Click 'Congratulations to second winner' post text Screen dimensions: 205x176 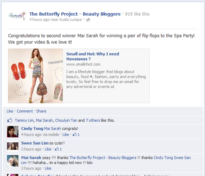tap(101, 39)
